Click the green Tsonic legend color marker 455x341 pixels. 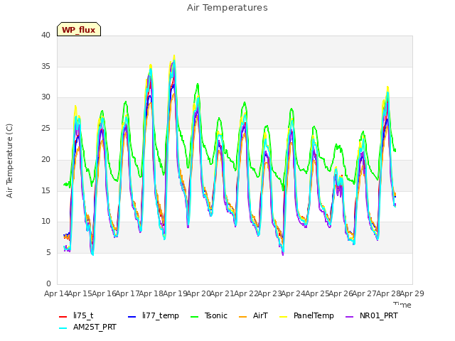tap(194, 317)
